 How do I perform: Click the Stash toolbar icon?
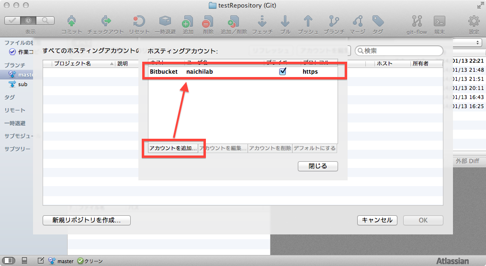(165, 21)
